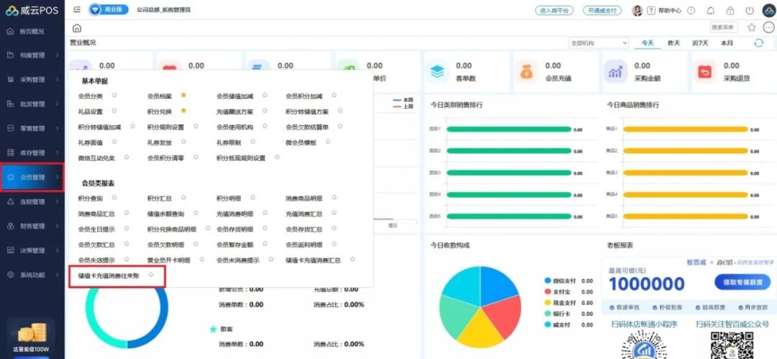Toggle the favorite star beside 积分兑换
The image size is (777, 359).
pyautogui.click(x=183, y=111)
